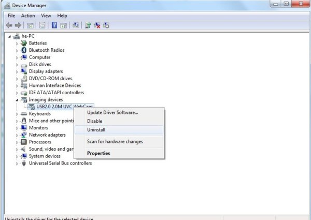Choose Uninstall from the context menu
The width and height of the screenshot is (311, 220).
coord(96,130)
